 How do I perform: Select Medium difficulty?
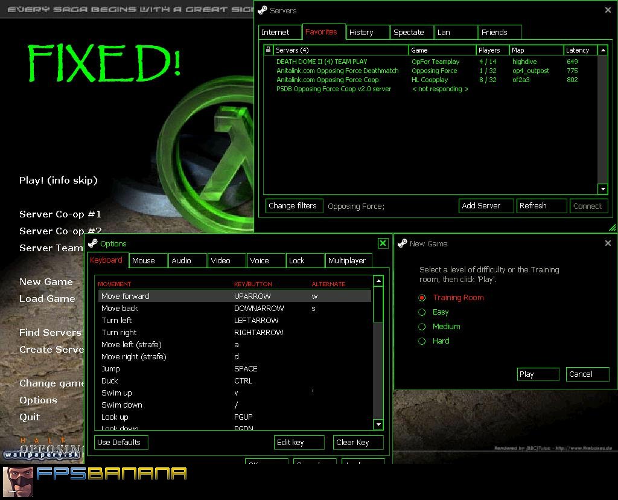423,326
